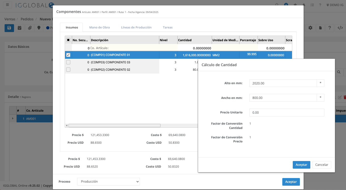Open the calendar check toolbar icon
Viewport: 346px width, 190px height.
coord(19,28)
